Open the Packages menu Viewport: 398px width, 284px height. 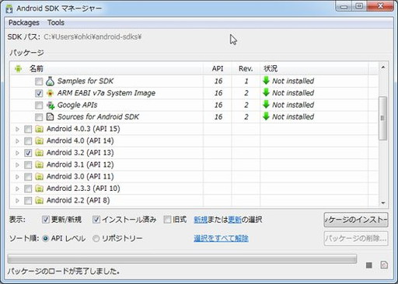[24, 23]
